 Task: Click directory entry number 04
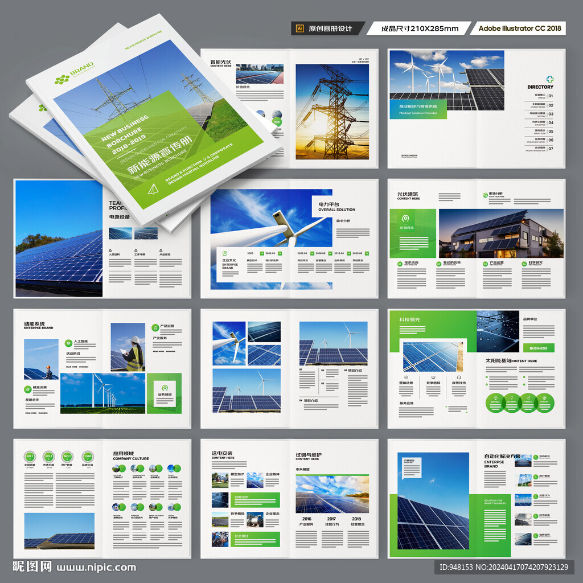coord(551,123)
